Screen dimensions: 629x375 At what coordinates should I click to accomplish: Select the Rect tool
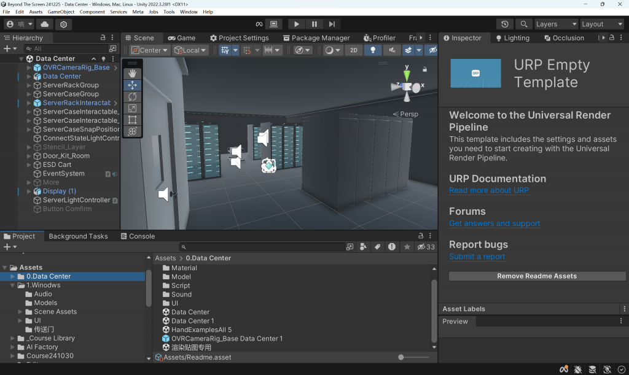click(x=133, y=120)
